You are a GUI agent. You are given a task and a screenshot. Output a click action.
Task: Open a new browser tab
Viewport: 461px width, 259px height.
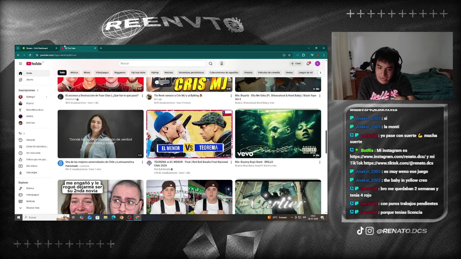tap(101, 48)
